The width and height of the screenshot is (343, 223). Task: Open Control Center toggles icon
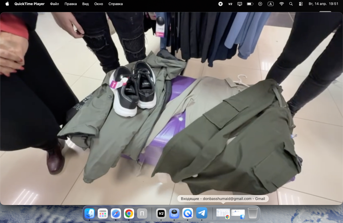[x=301, y=4]
